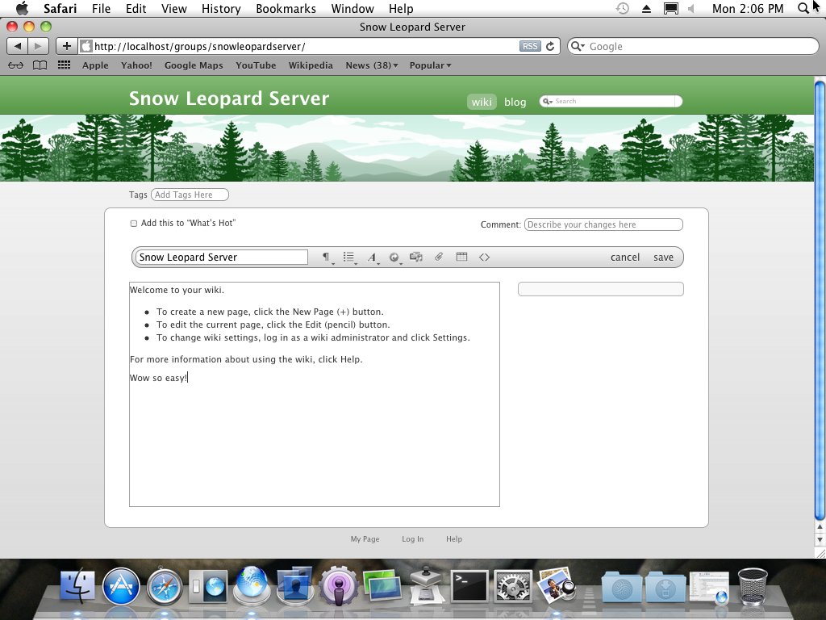This screenshot has height=620, width=826.
Task: Insert a table using the table icon
Action: tap(461, 257)
